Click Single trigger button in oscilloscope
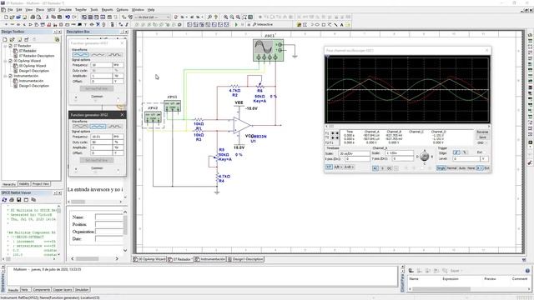Viewport: 534px width, 300px height. [441, 168]
